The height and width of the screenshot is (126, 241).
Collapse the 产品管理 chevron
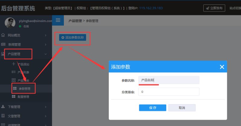[46, 54]
